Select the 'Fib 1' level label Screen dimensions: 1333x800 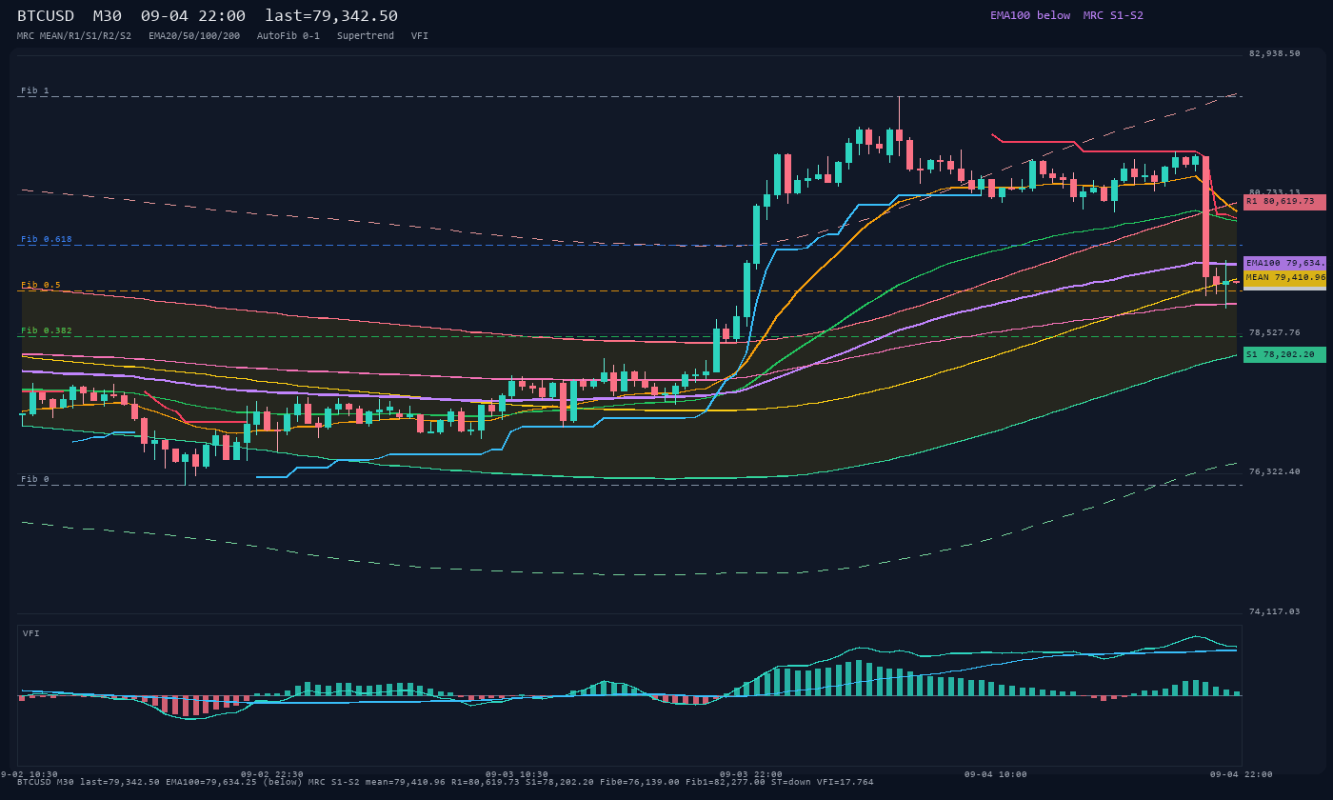35,90
